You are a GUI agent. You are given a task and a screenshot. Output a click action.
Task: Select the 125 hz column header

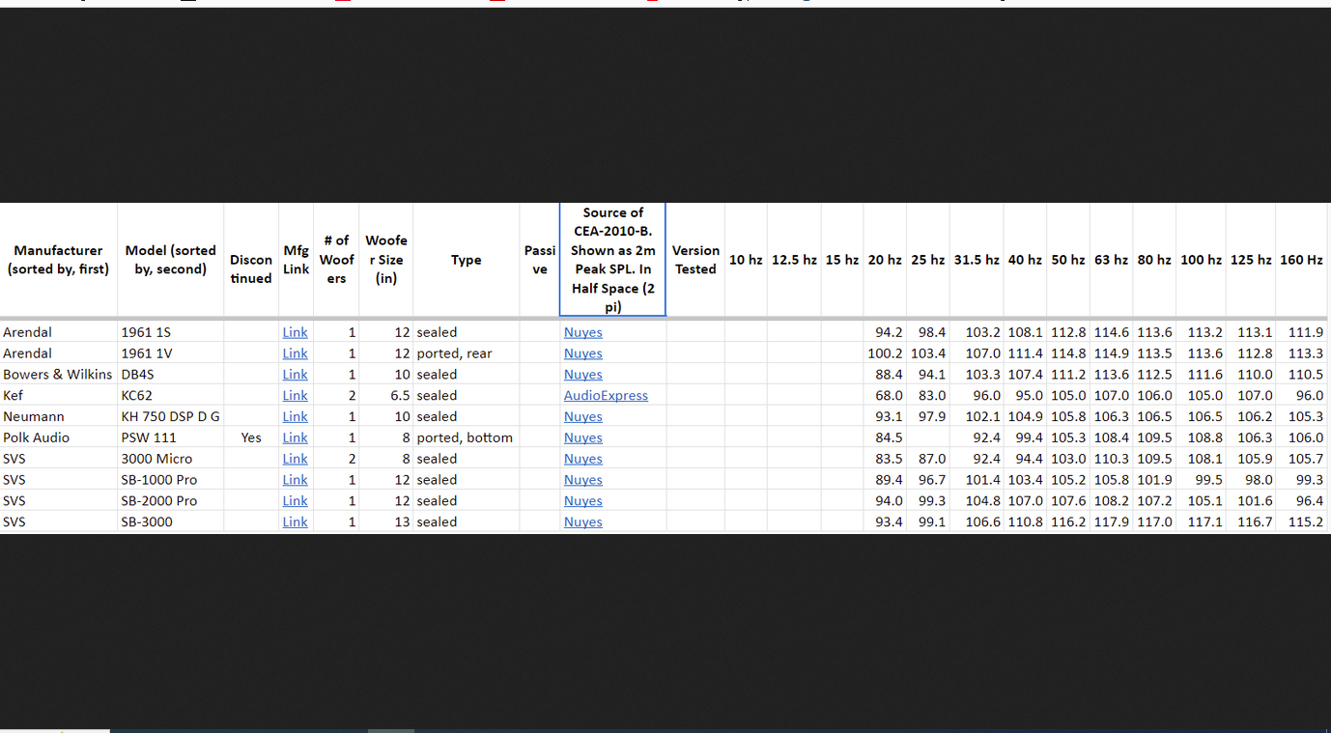(x=1251, y=260)
